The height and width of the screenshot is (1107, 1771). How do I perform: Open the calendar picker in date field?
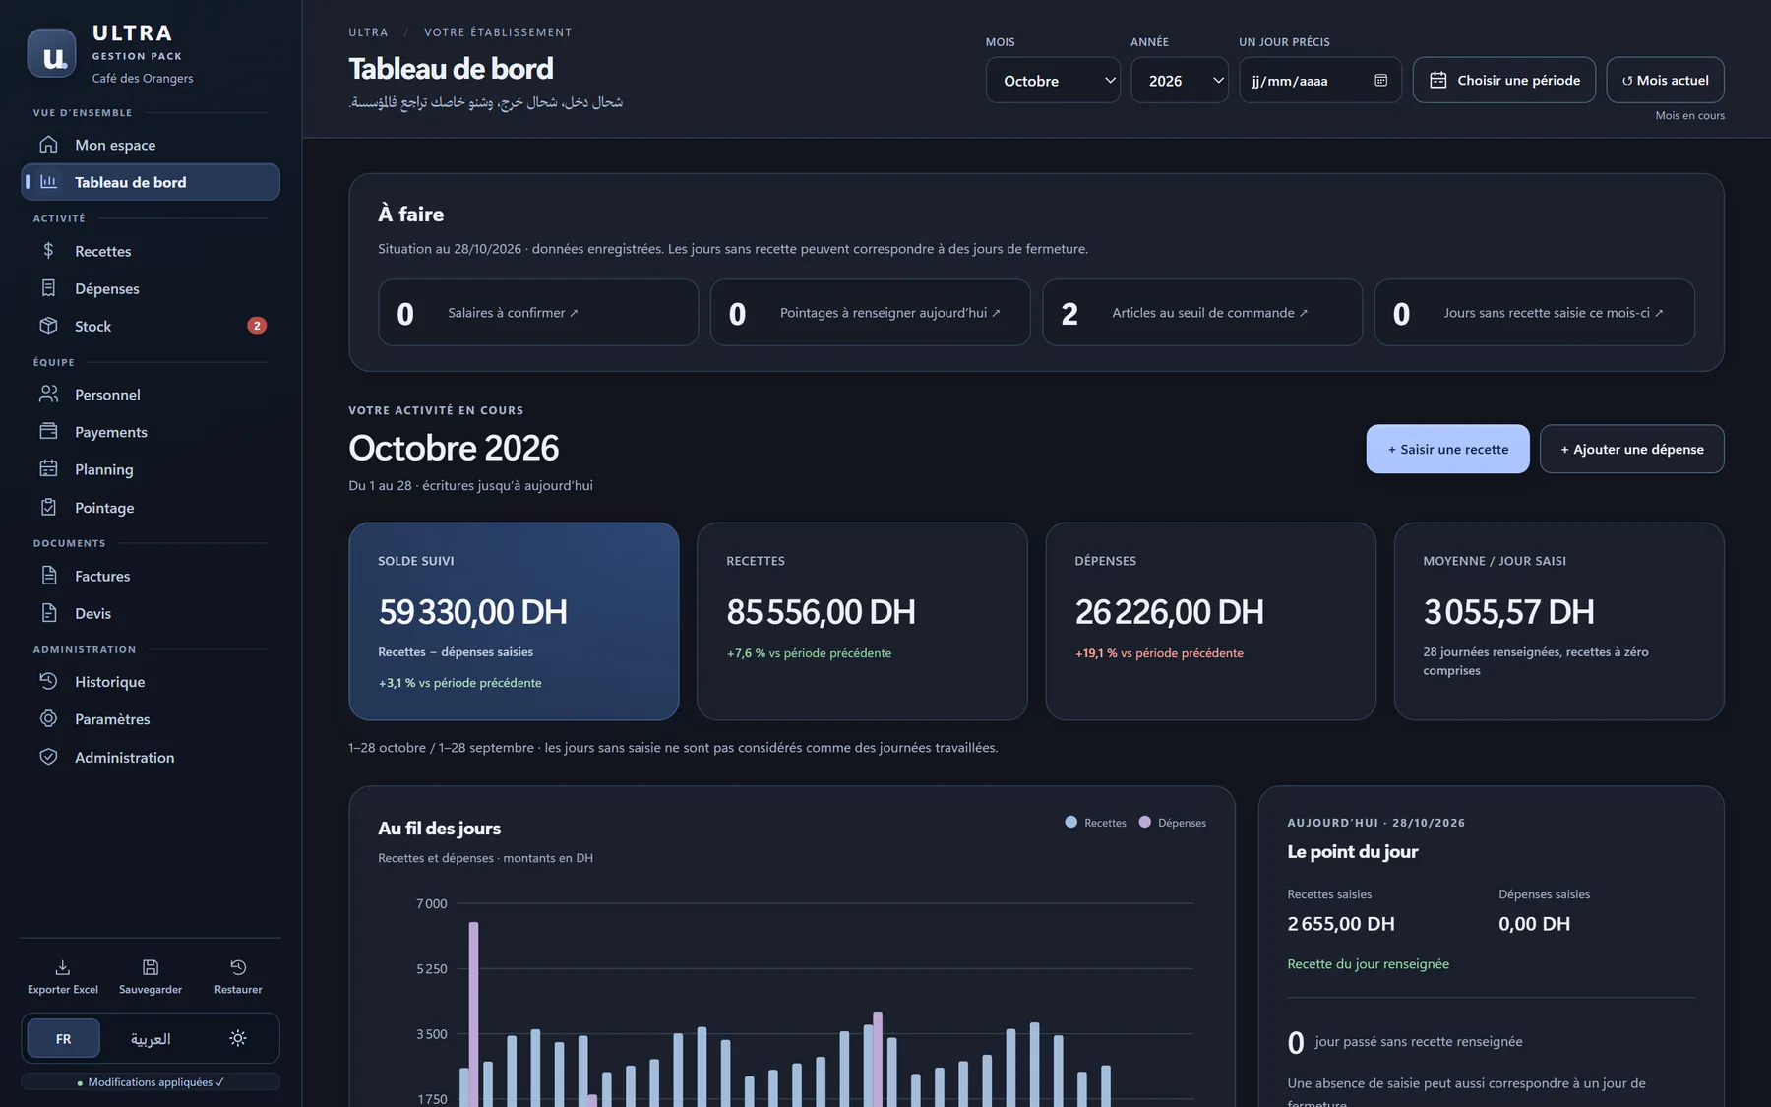[1381, 81]
